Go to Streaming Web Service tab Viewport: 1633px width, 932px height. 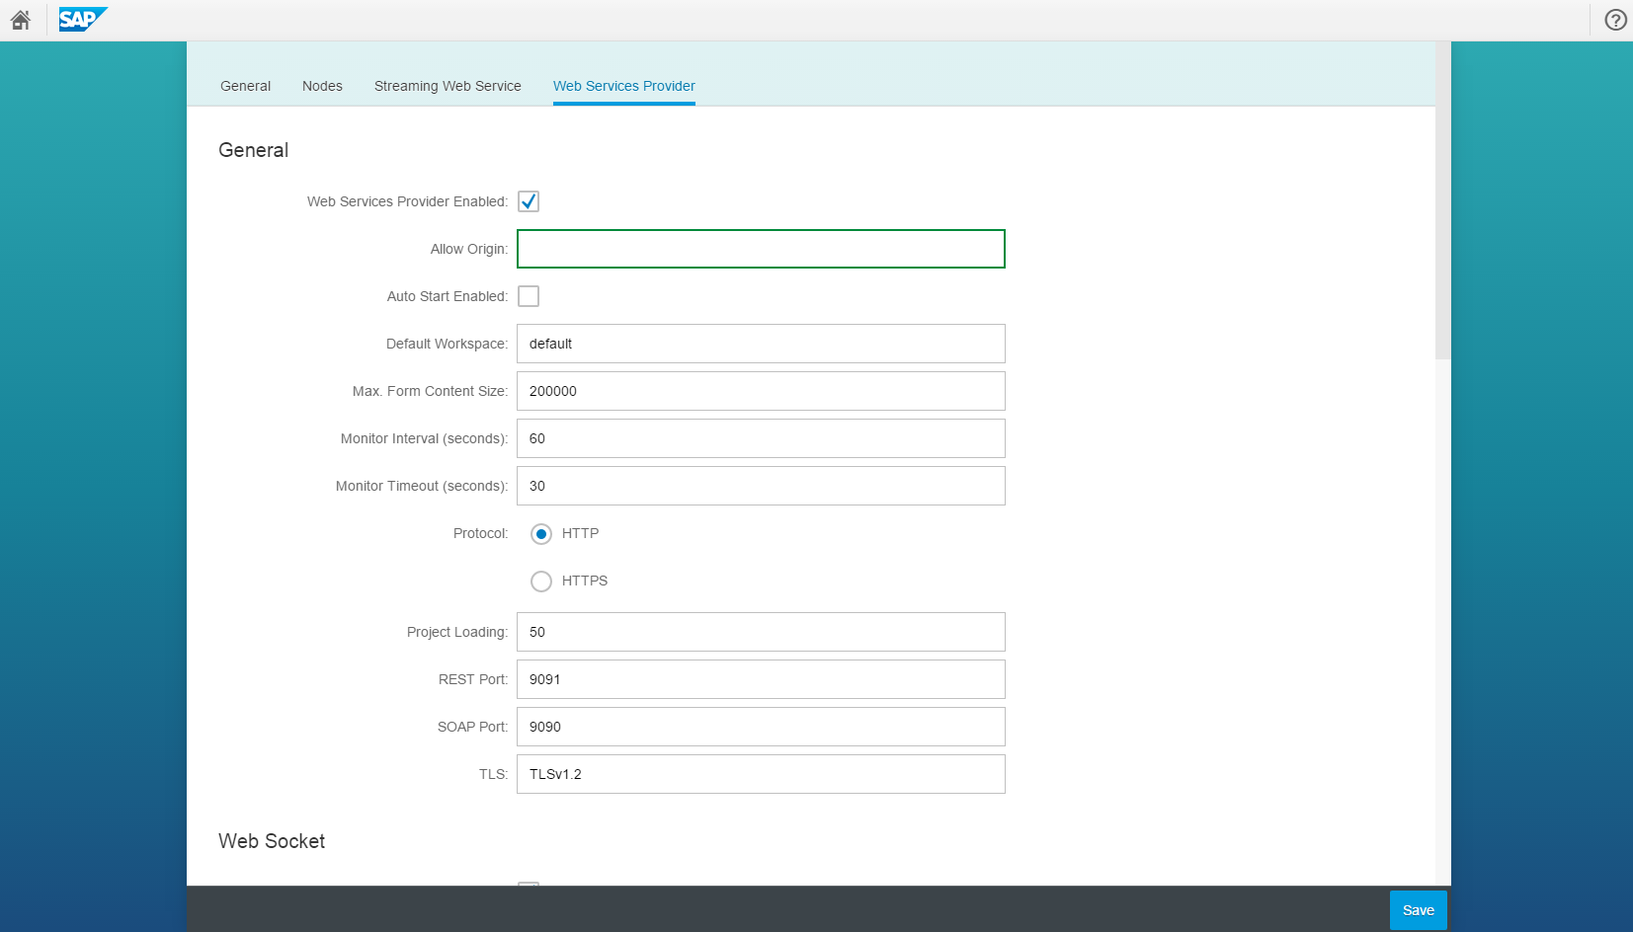click(448, 86)
